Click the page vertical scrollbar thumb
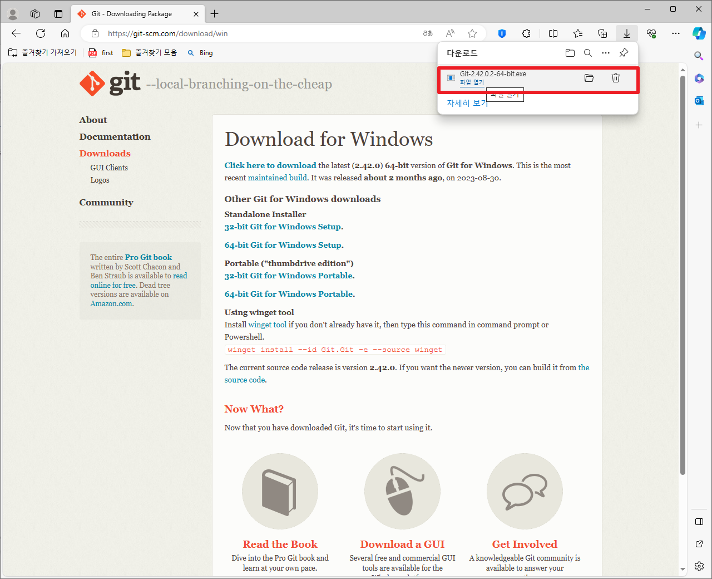 coord(683,275)
